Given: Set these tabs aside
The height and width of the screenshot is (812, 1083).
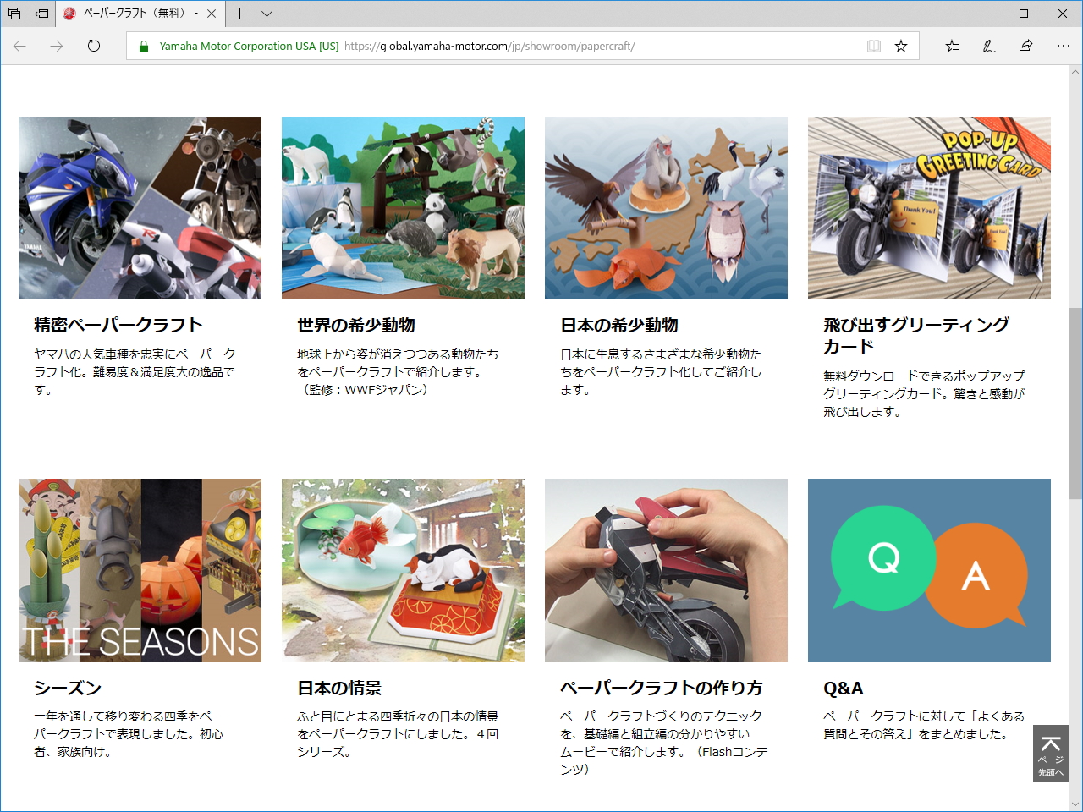Looking at the screenshot, I should tap(14, 14).
